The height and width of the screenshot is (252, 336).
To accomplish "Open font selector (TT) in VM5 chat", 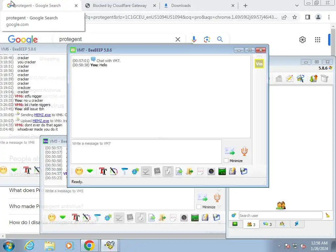I will [76, 218].
